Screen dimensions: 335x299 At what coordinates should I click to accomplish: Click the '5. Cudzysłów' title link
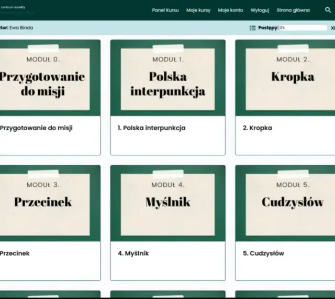[x=263, y=253]
